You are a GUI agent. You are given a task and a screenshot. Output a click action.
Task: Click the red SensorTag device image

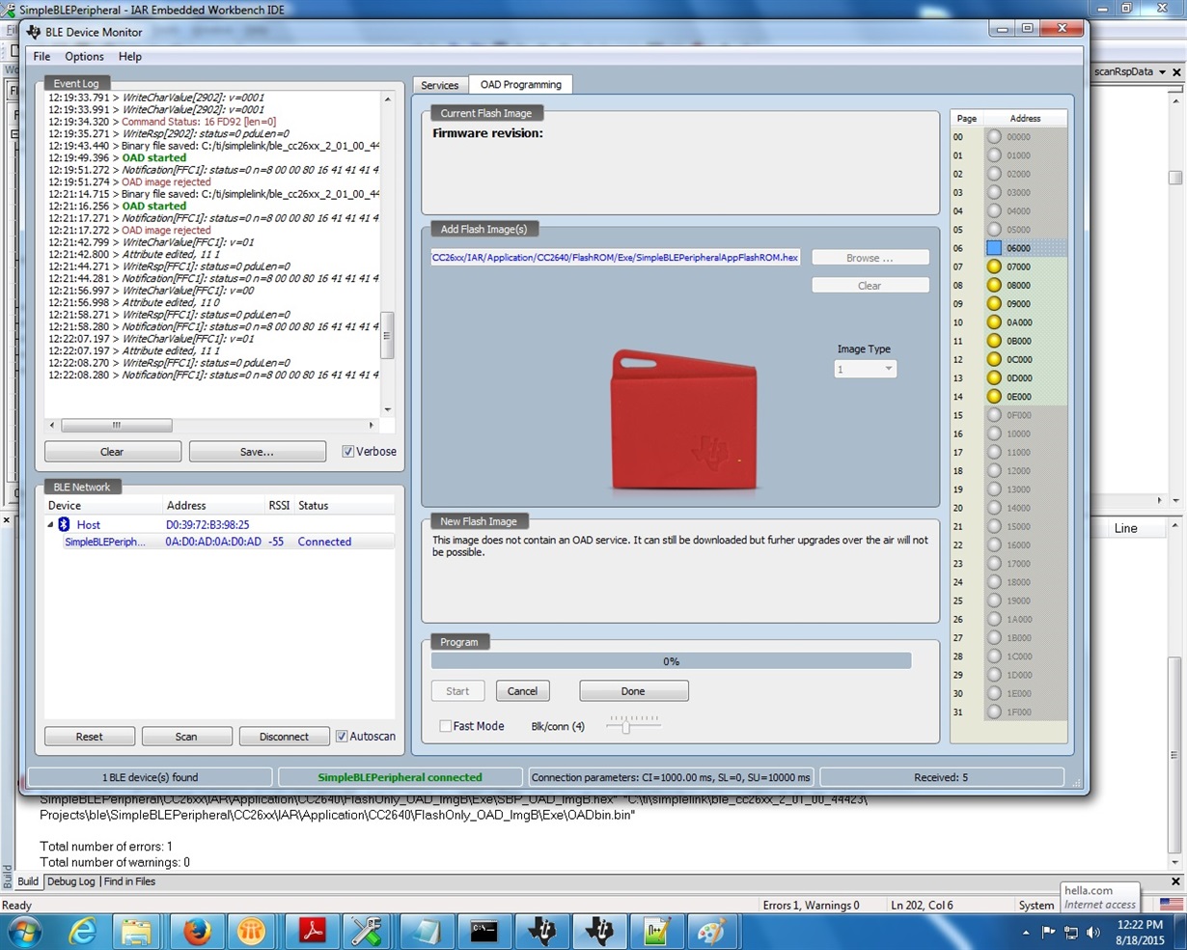click(x=683, y=420)
